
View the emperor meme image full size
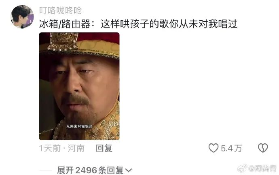tap(79, 86)
